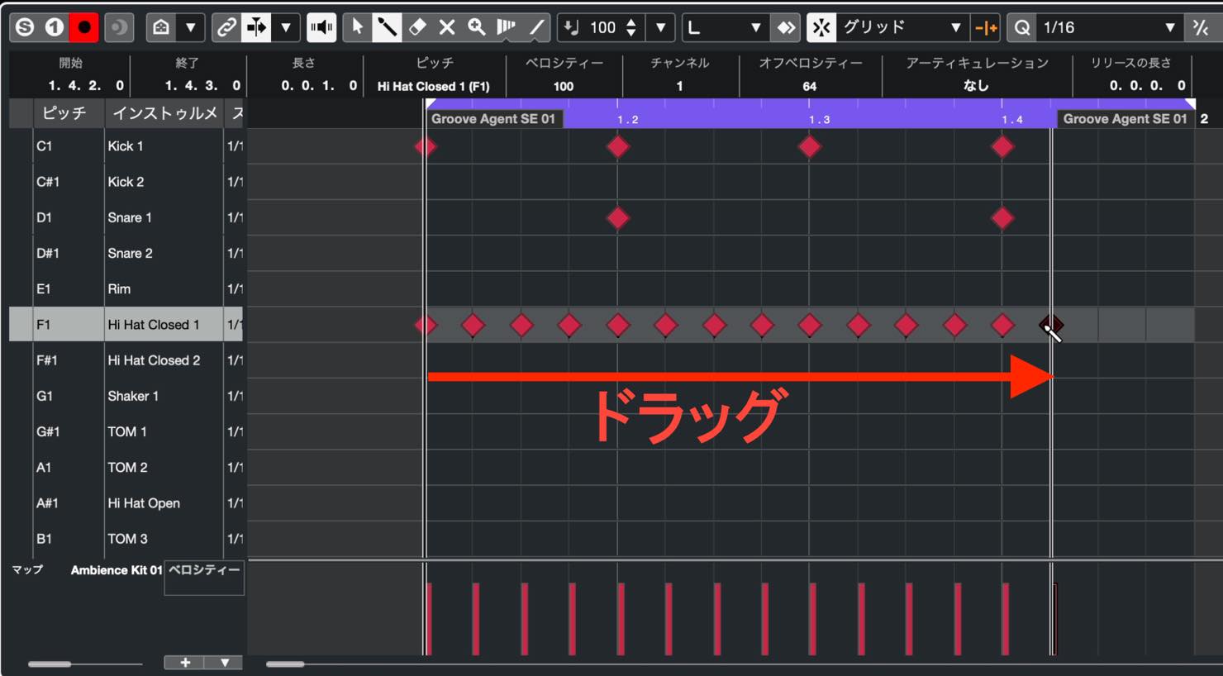This screenshot has width=1223, height=676.
Task: Click the ベロシティー value field showing 100
Action: point(564,86)
